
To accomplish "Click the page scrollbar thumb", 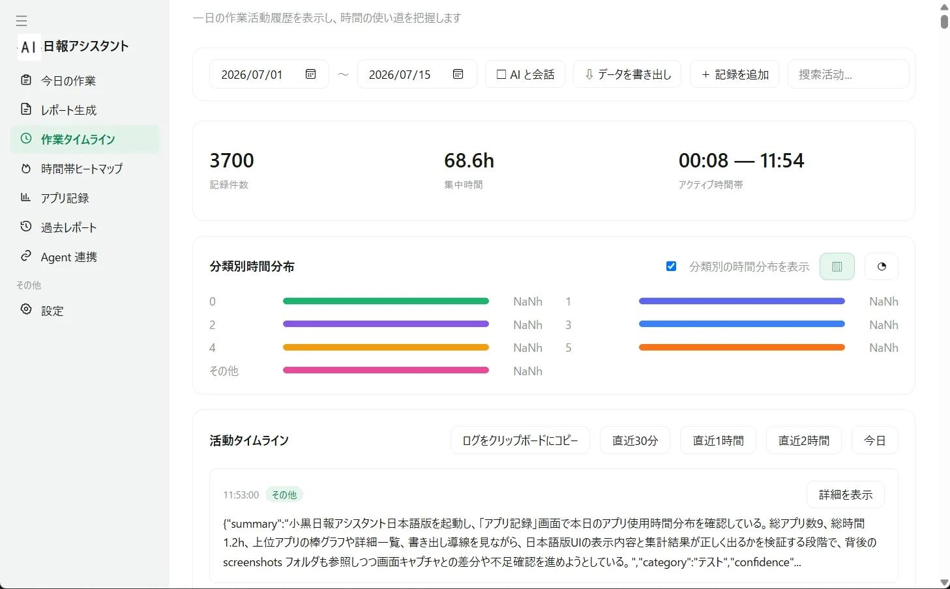I will pyautogui.click(x=944, y=21).
